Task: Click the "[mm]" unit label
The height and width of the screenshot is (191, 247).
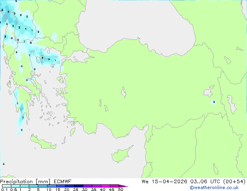Action: 43,182
